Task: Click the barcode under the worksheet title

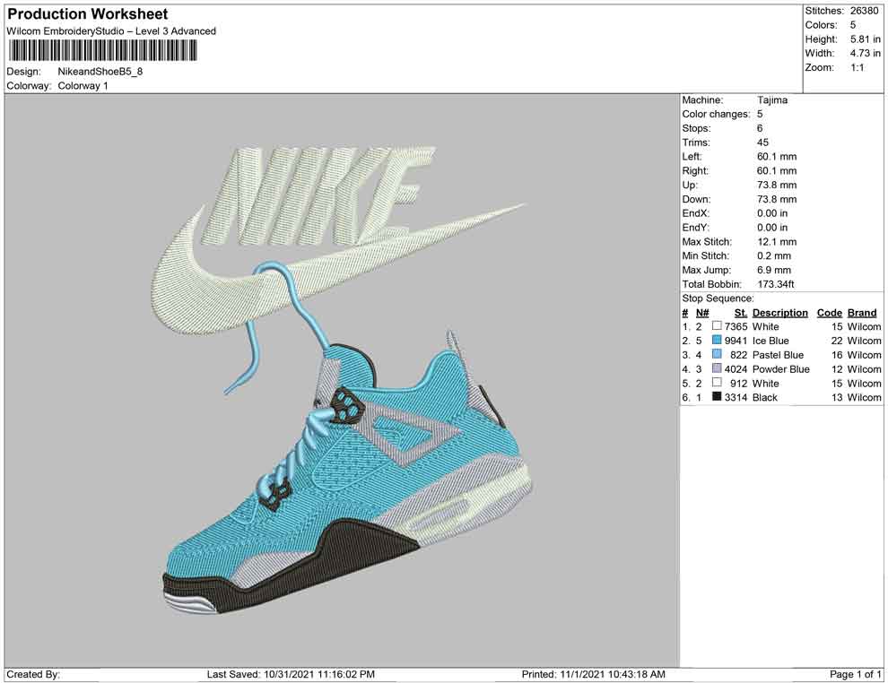Action: pos(102,51)
